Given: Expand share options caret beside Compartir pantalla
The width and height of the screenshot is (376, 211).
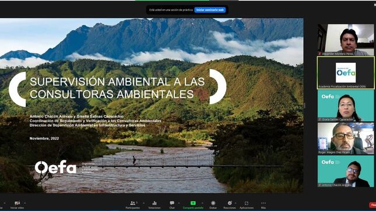Looking at the screenshot, I should pyautogui.click(x=202, y=203).
